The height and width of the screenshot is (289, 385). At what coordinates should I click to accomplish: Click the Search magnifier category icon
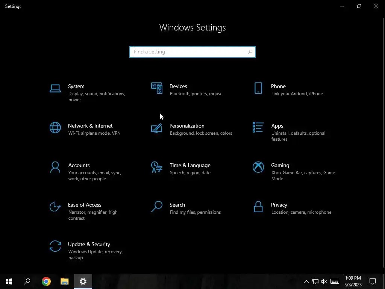pyautogui.click(x=157, y=207)
